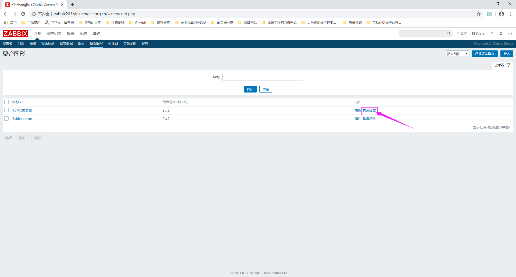Click the browser back arrow

click(6, 14)
